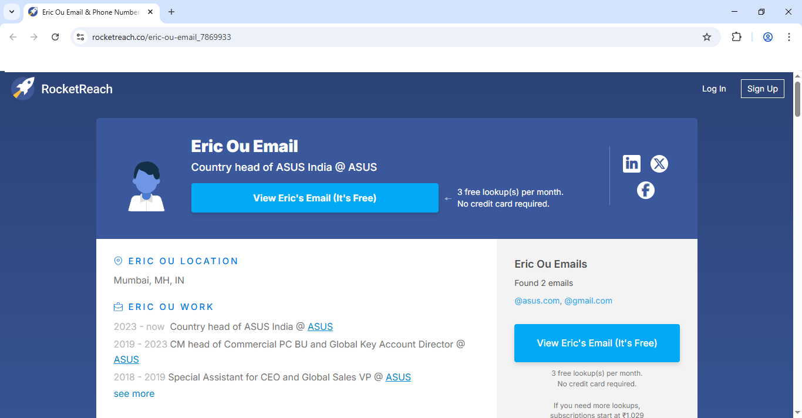Click View Eric's Email button in sidebar

[x=597, y=343]
